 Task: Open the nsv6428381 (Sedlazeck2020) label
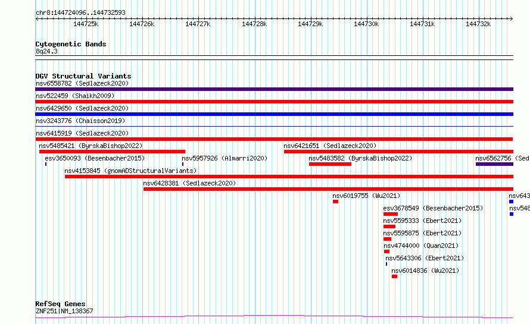[189, 183]
